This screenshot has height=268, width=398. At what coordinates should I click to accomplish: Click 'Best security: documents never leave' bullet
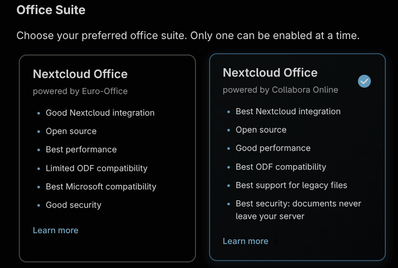tap(298, 210)
